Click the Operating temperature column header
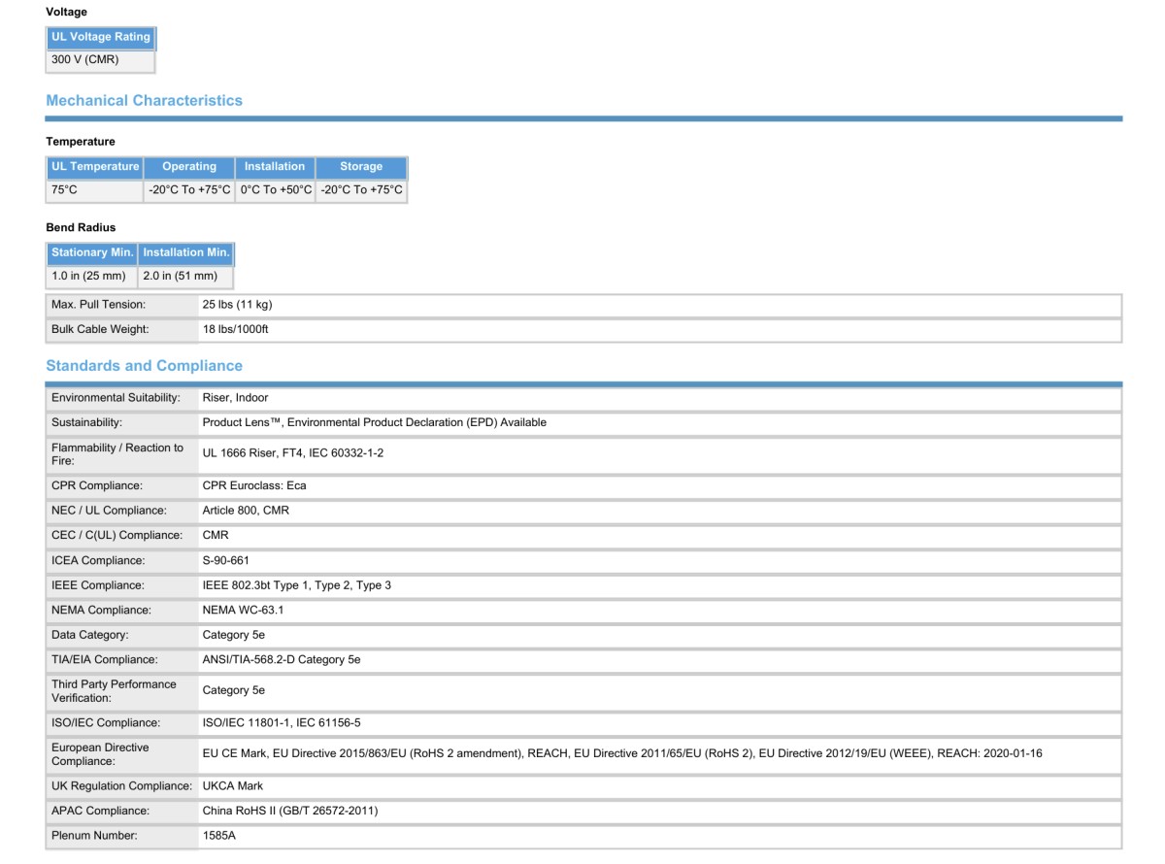This screenshot has width=1165, height=864. [x=189, y=167]
